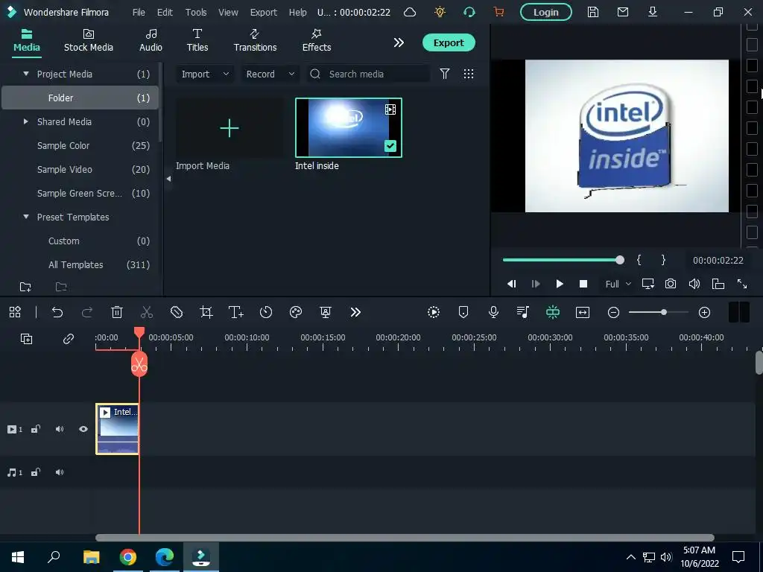Switch to the Effects tab
Viewport: 763px width, 572px height.
click(x=317, y=41)
